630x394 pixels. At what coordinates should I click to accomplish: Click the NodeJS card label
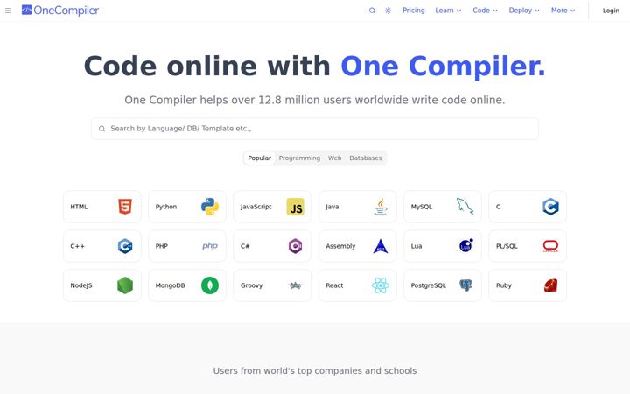pyautogui.click(x=81, y=285)
